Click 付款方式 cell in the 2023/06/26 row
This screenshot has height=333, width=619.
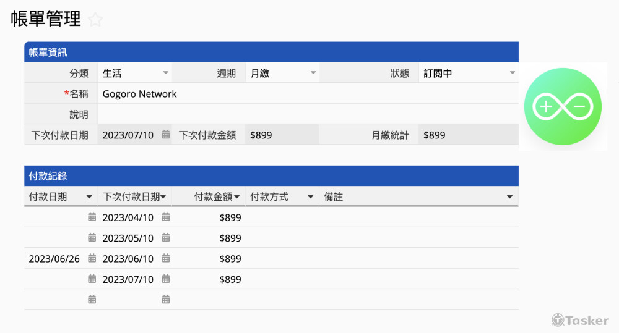(282, 259)
